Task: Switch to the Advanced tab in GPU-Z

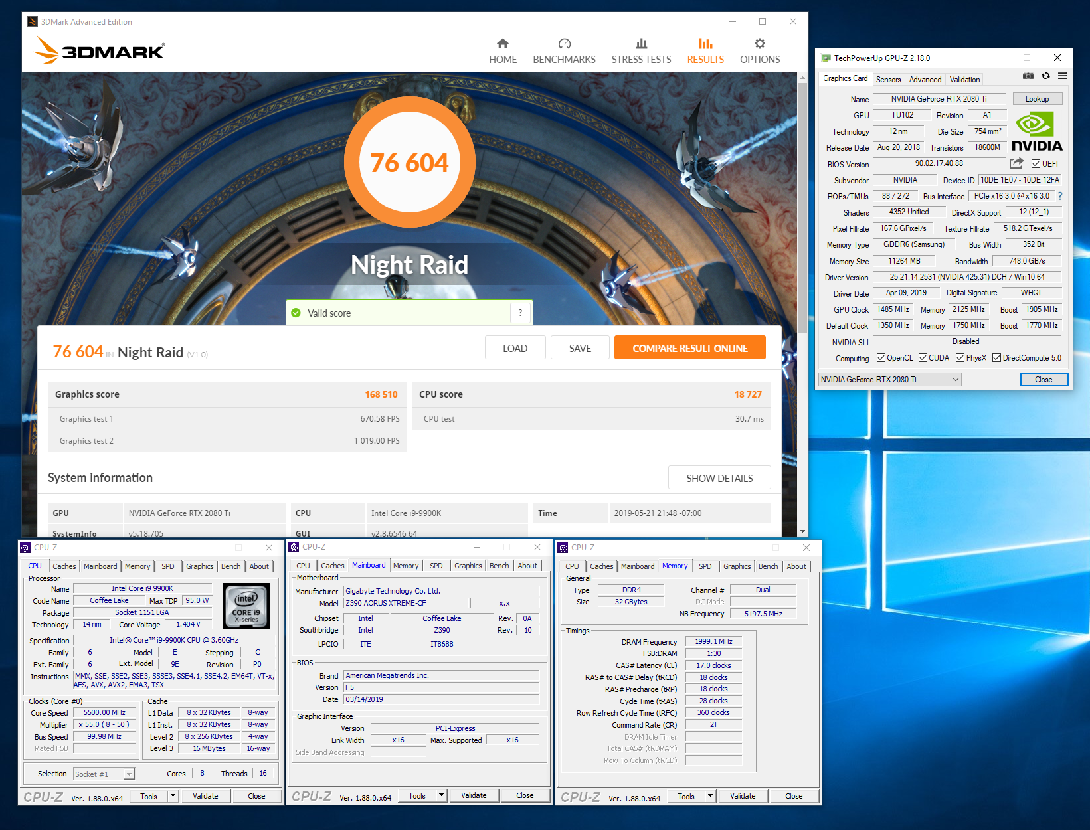Action: point(925,79)
